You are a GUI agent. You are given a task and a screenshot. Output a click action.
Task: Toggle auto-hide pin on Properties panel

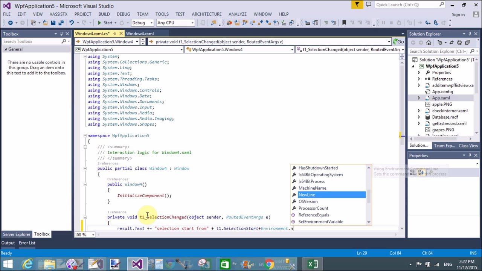click(470, 155)
